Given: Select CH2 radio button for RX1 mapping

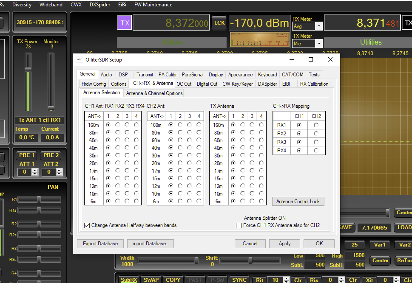Looking at the screenshot, I should 316,125.
